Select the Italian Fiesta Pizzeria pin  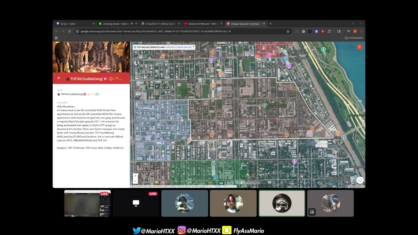pos(313,128)
